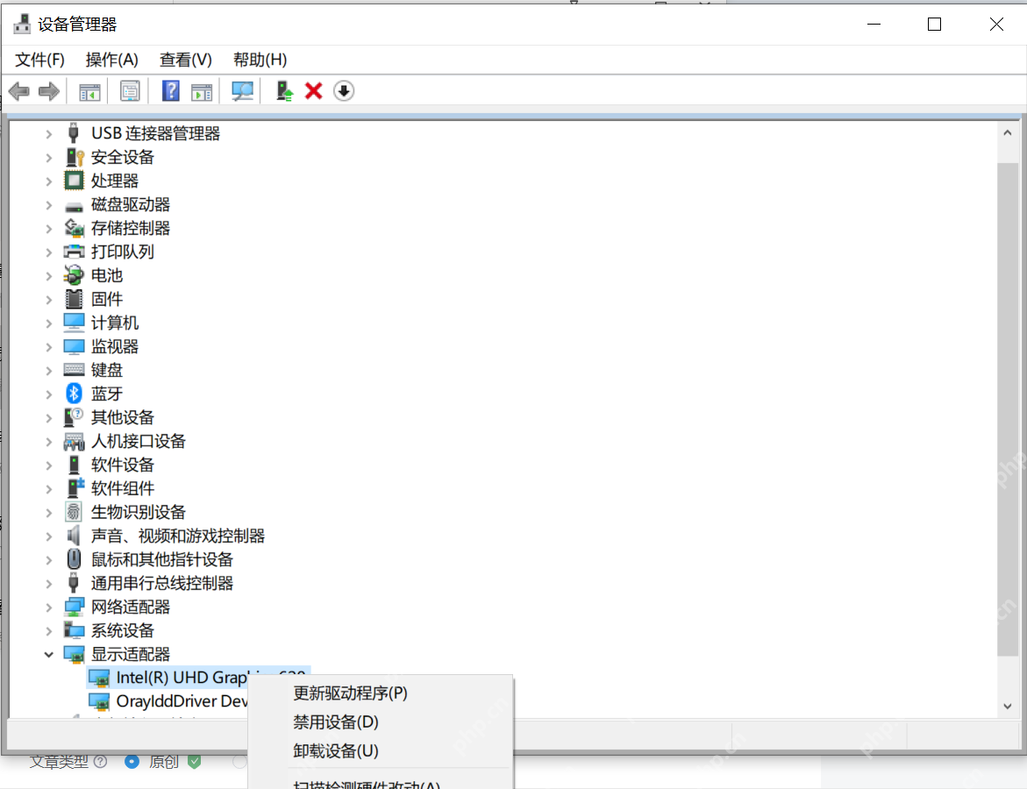Viewport: 1027px width, 789px height.
Task: Select the 安全设备 key icon
Action: tap(75, 157)
